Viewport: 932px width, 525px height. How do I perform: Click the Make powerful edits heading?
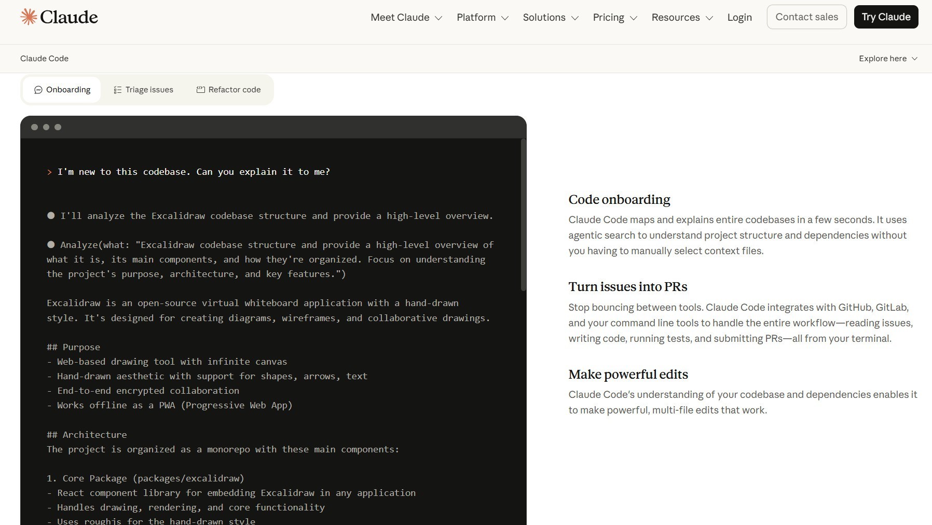628,375
